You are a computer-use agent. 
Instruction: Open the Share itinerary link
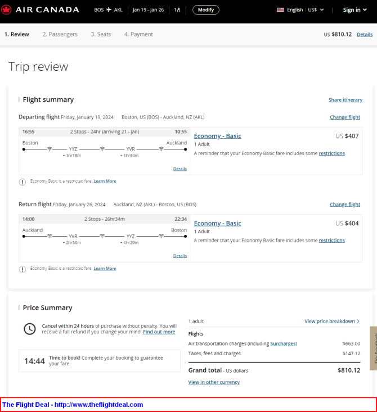(x=345, y=100)
